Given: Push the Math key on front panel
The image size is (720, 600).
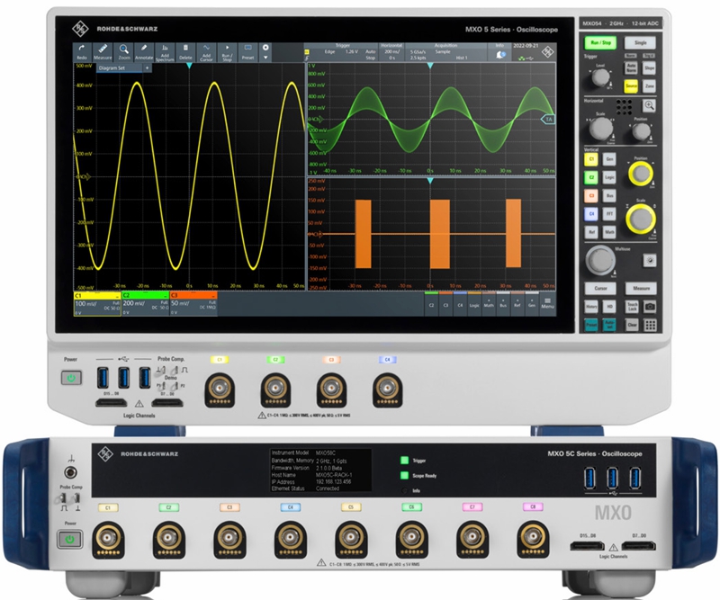Looking at the screenshot, I should point(609,232).
